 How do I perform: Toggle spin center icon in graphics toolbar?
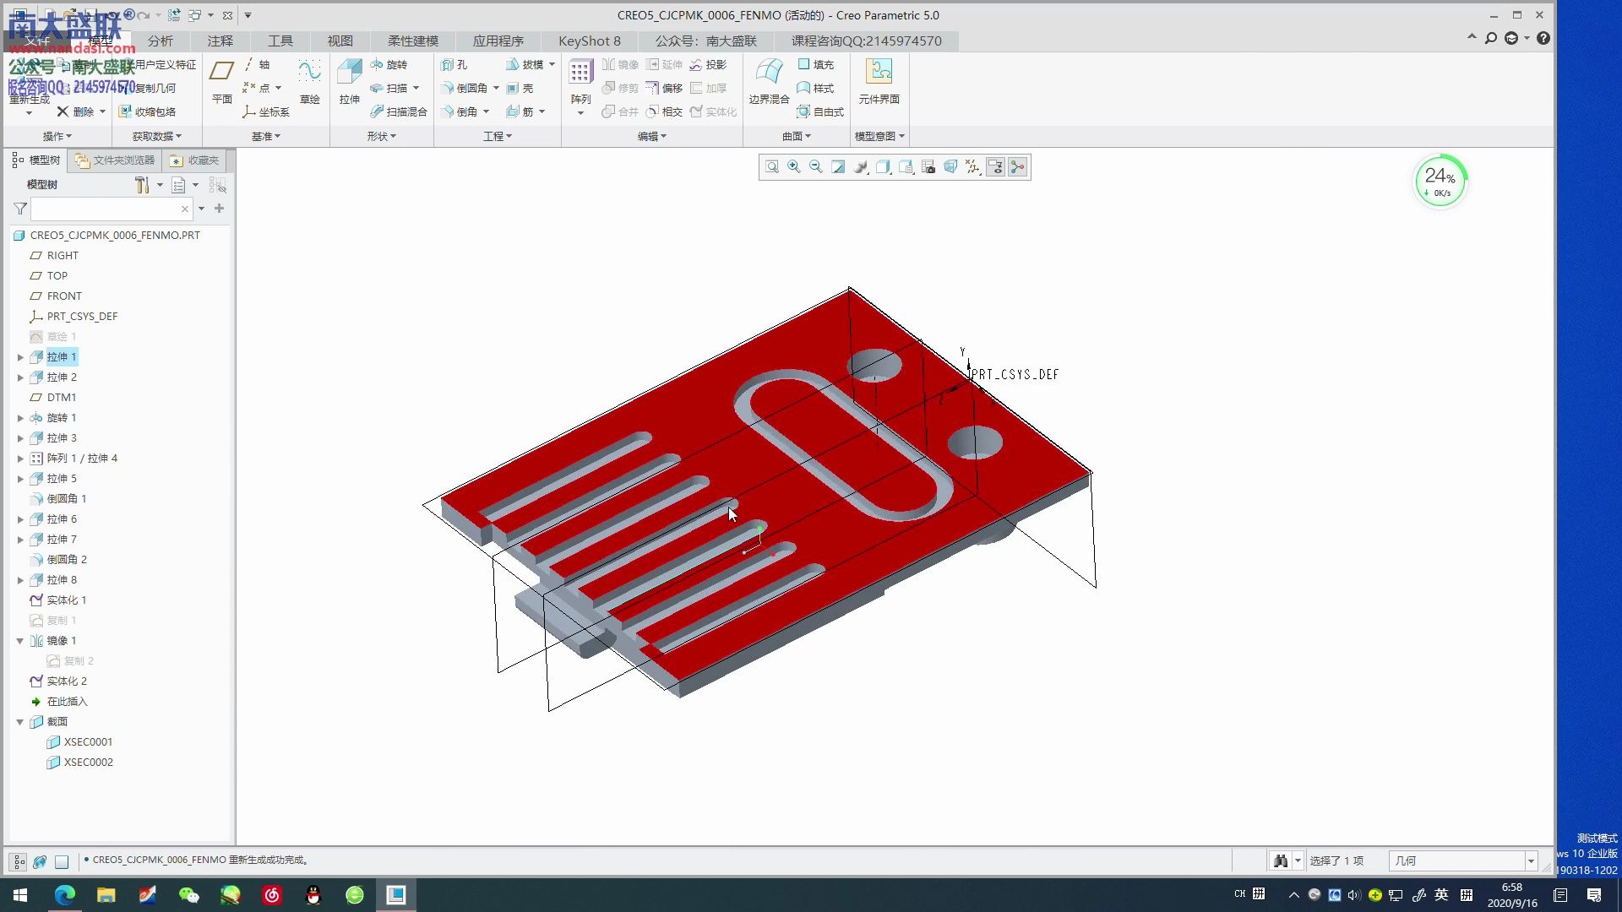click(x=1017, y=167)
